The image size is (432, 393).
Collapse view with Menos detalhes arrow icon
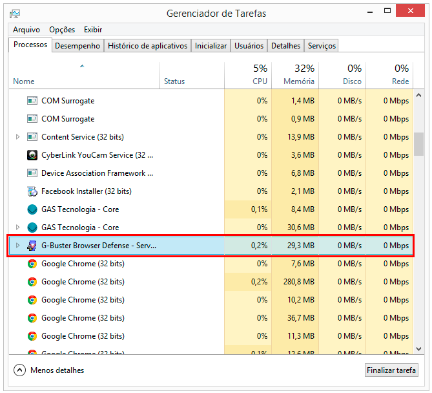[x=19, y=370]
